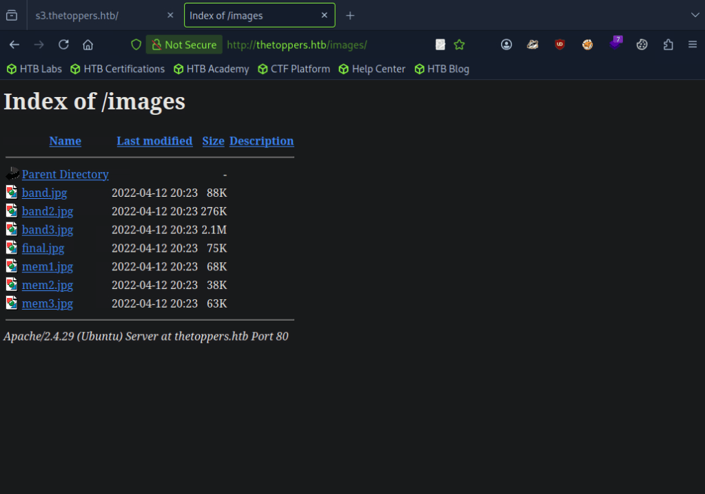Open the cookie editor extension
Image resolution: width=705 pixels, height=494 pixels.
(642, 45)
